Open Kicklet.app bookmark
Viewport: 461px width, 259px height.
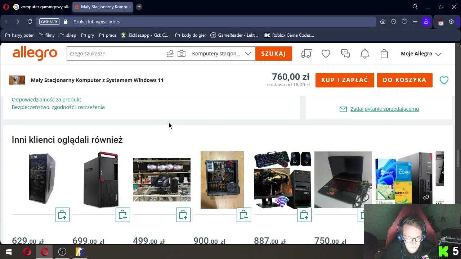click(145, 35)
